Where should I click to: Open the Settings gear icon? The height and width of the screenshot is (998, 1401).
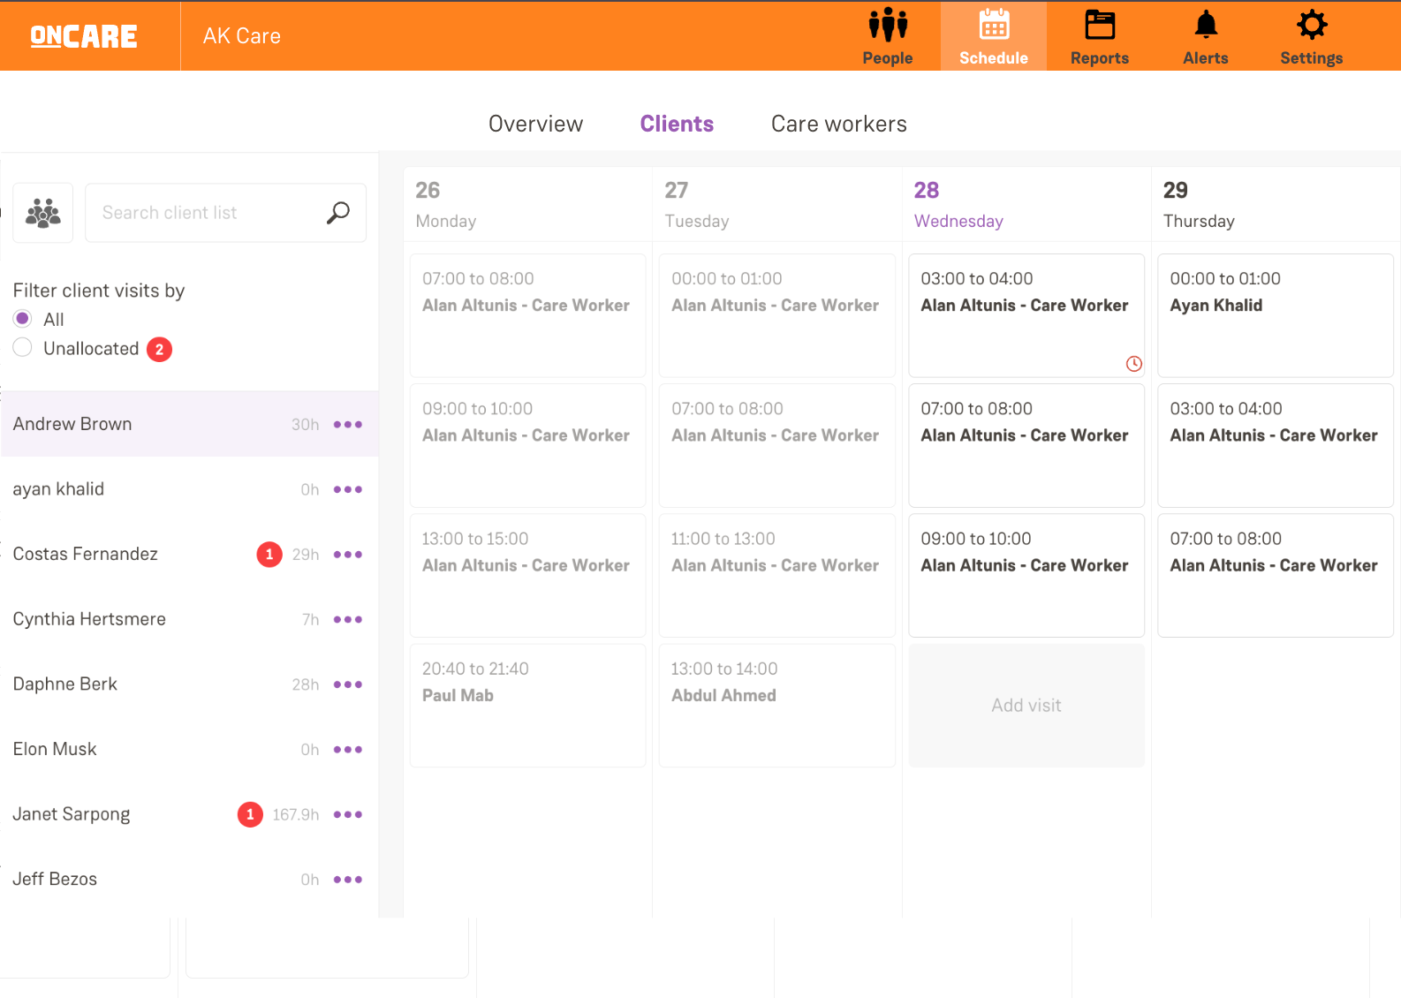1311,26
